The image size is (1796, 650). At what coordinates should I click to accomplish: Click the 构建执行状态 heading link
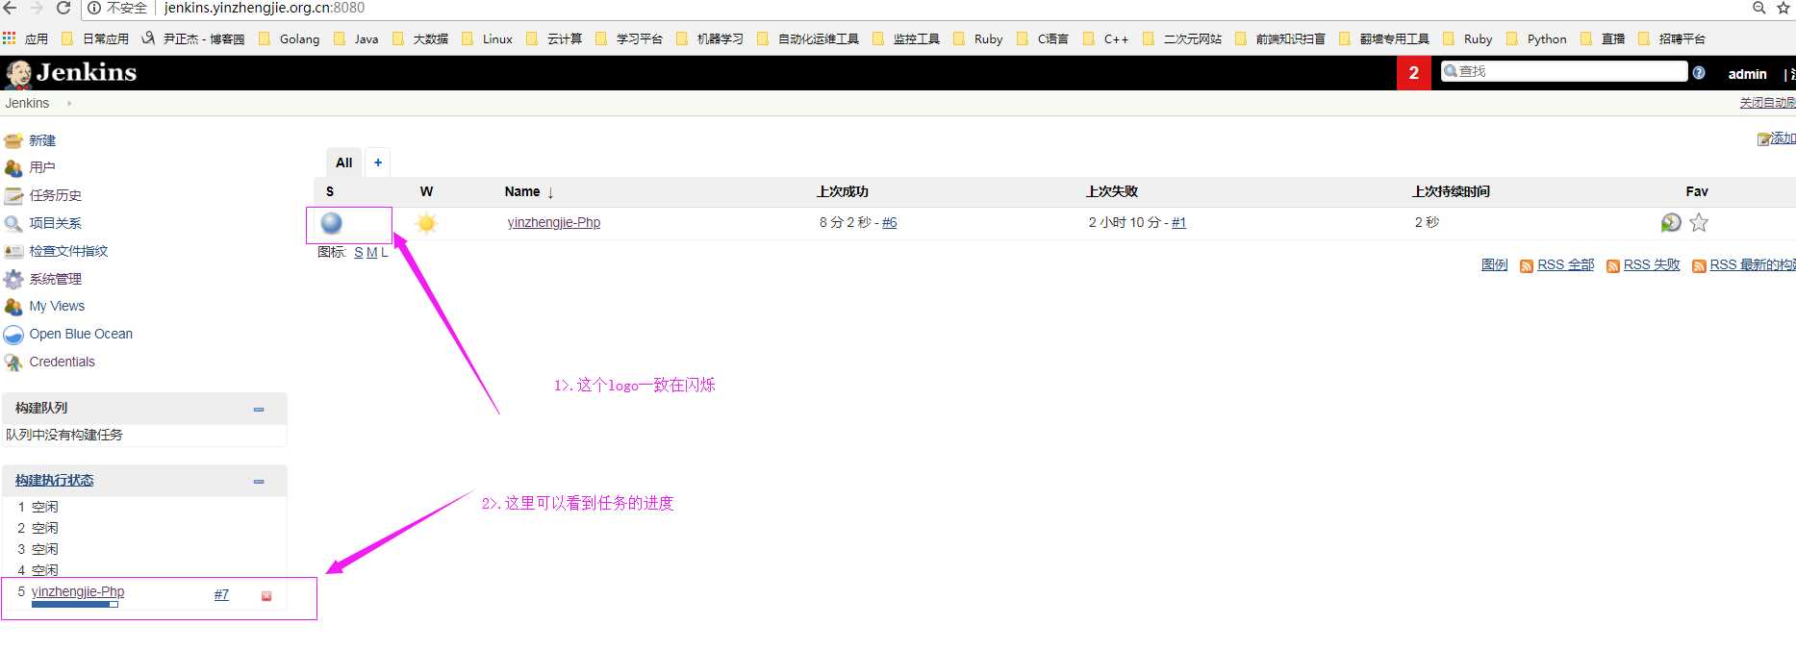pos(55,481)
